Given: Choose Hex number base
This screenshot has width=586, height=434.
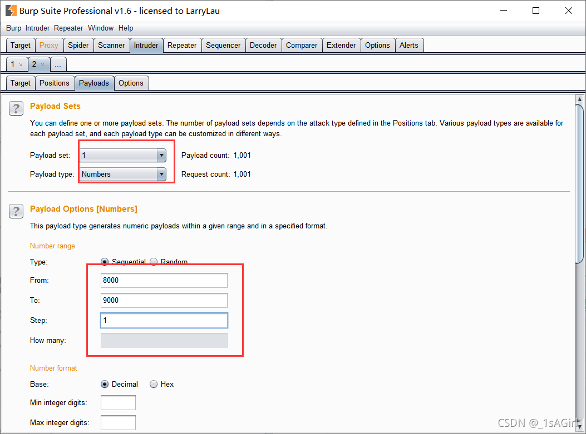Looking at the screenshot, I should click(x=154, y=384).
